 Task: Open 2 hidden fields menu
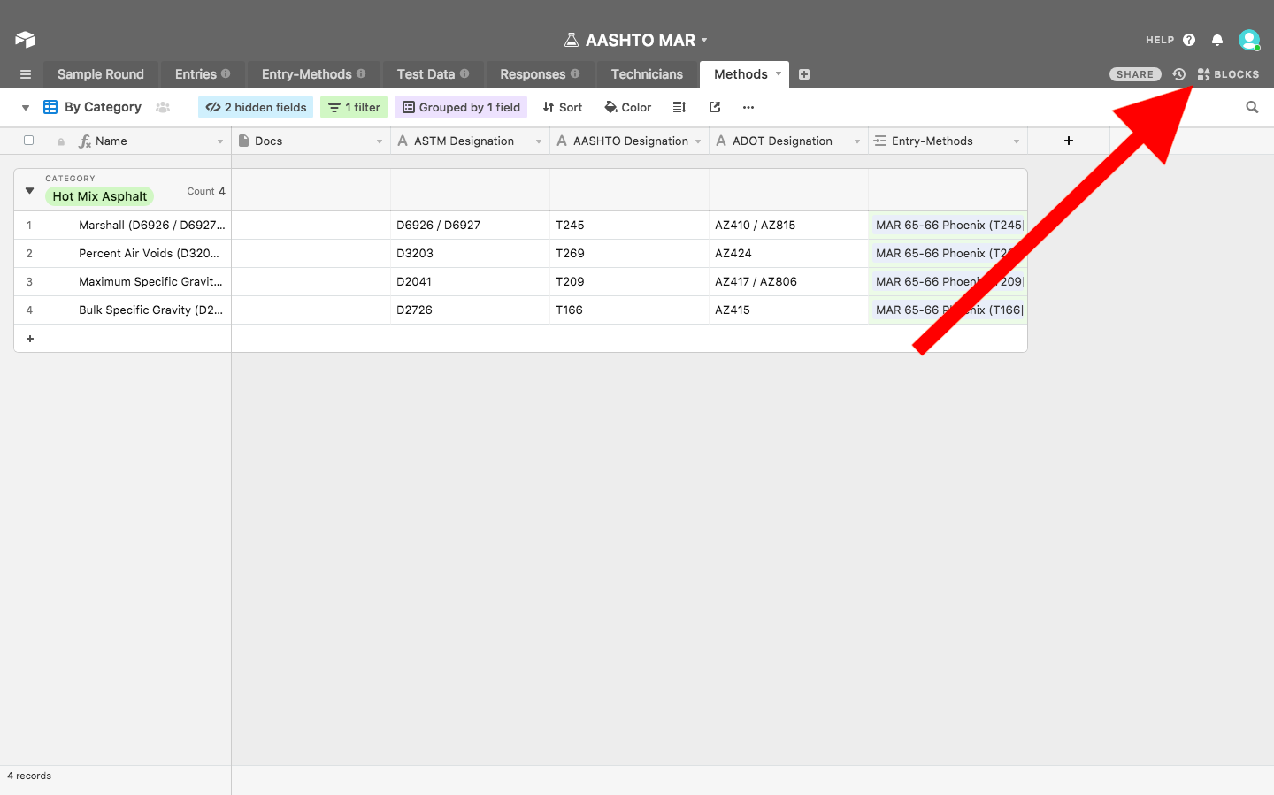pos(256,107)
